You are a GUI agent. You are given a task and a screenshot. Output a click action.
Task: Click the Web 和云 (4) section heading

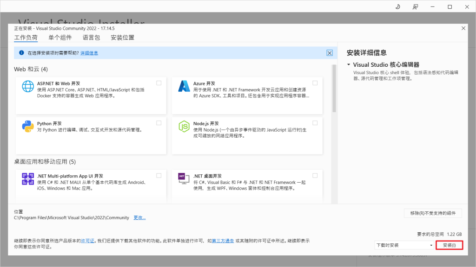pyautogui.click(x=31, y=70)
